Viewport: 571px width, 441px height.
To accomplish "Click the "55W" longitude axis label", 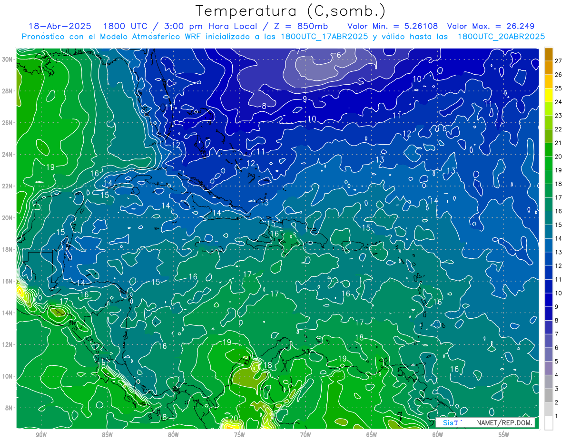I will 504,435.
